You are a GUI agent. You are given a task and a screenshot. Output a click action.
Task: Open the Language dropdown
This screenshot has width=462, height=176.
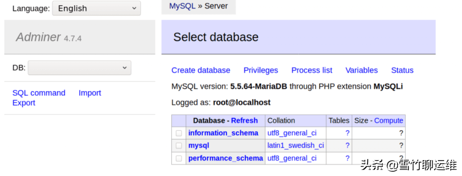click(96, 8)
